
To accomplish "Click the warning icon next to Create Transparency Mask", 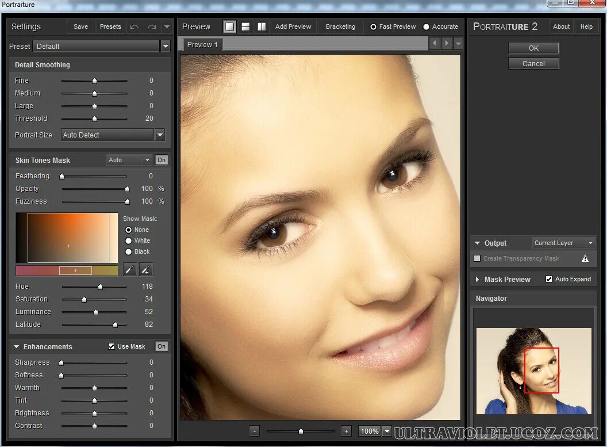I will point(585,258).
